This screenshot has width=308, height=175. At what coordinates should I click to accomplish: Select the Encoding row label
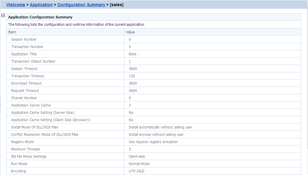tap(18, 171)
